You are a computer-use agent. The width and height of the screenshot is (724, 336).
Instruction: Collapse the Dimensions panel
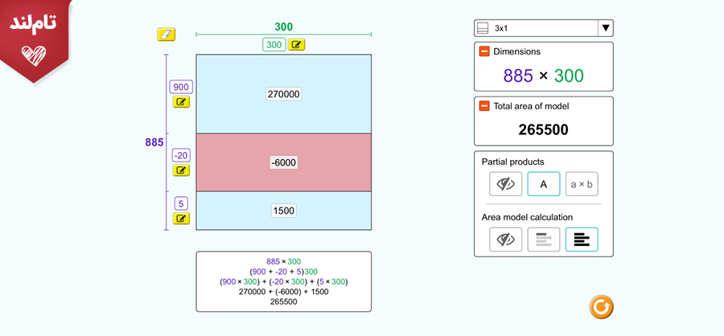[x=484, y=51]
